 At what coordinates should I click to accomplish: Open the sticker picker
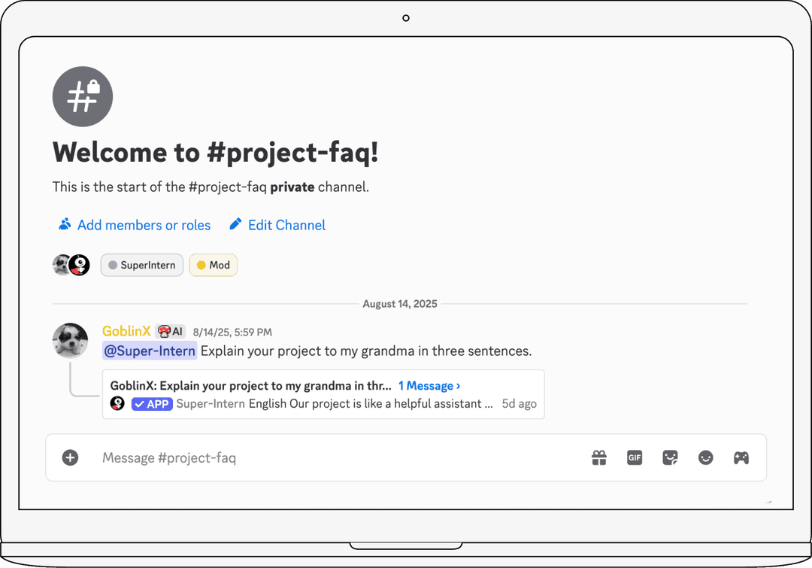pyautogui.click(x=670, y=457)
